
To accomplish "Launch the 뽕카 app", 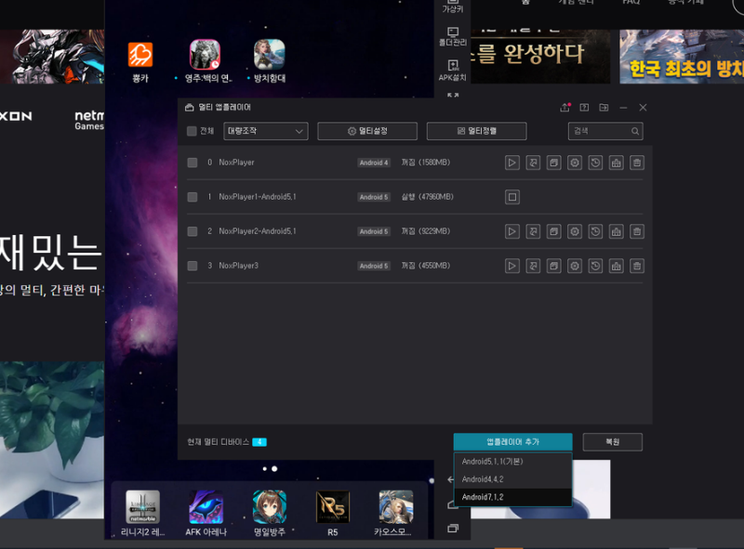I will 140,62.
